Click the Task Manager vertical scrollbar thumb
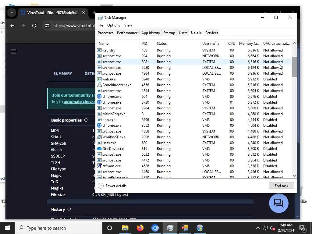Viewport: 312px width, 234px height. [294, 67]
